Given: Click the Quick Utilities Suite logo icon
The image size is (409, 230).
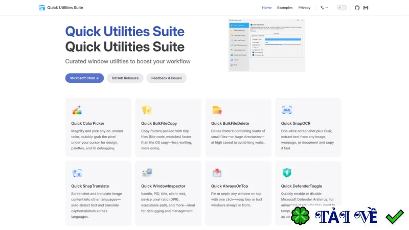Looking at the screenshot, I should 42,8.
